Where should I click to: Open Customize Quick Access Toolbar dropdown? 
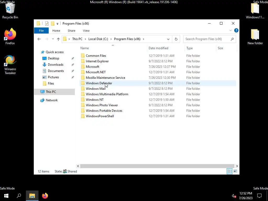click(57, 24)
